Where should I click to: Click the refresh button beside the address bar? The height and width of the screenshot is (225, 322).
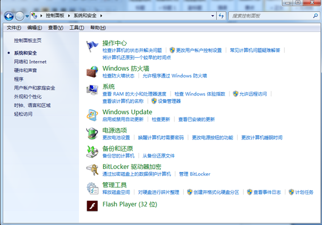click(x=221, y=16)
